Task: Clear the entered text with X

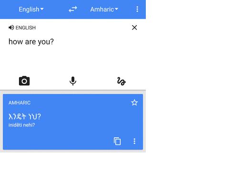Action: [x=134, y=28]
